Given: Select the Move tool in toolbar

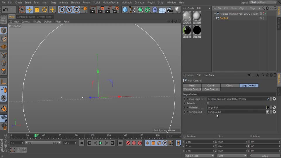Looking at the screenshot, I should 30,9.
